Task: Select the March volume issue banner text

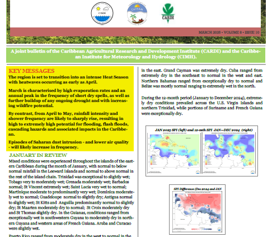Action: click(x=229, y=32)
